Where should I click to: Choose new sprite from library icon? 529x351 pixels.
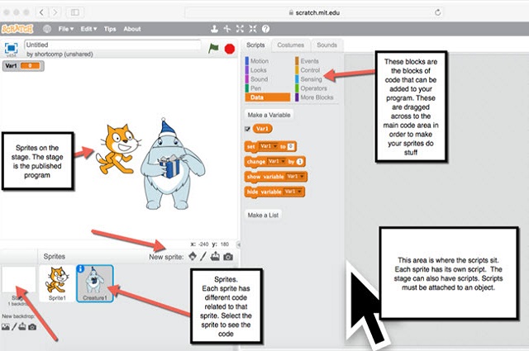pos(193,256)
